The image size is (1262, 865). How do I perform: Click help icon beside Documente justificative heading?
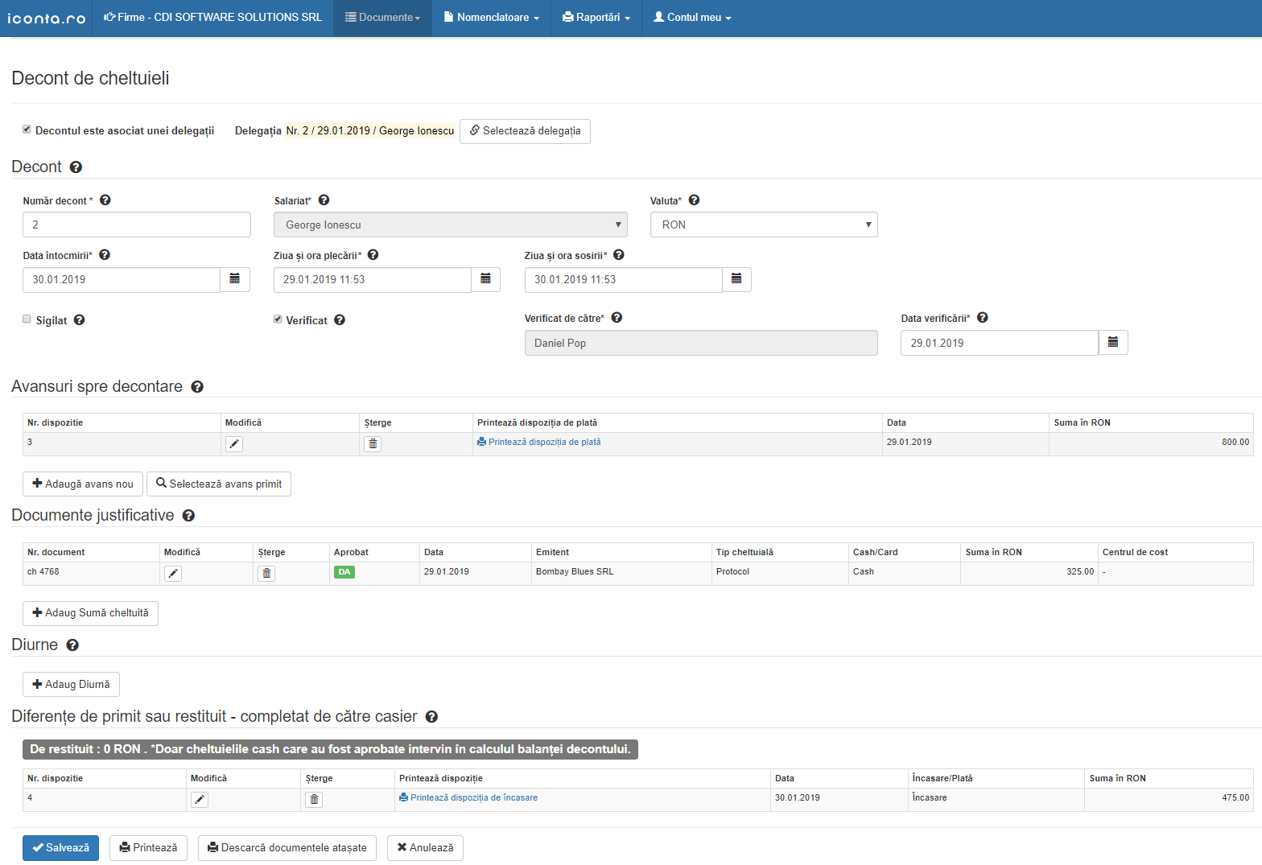[188, 516]
